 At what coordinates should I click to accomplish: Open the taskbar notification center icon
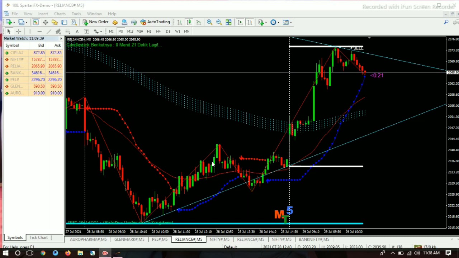[x=448, y=253]
